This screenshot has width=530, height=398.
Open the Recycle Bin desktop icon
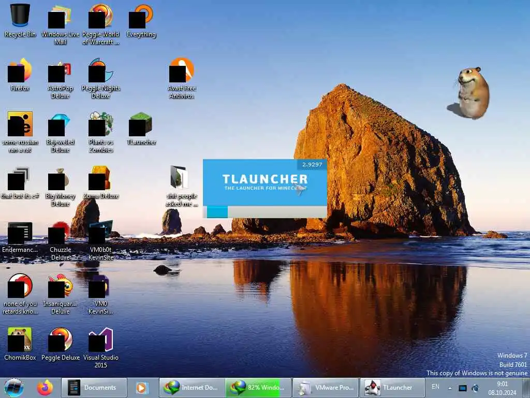click(x=20, y=21)
